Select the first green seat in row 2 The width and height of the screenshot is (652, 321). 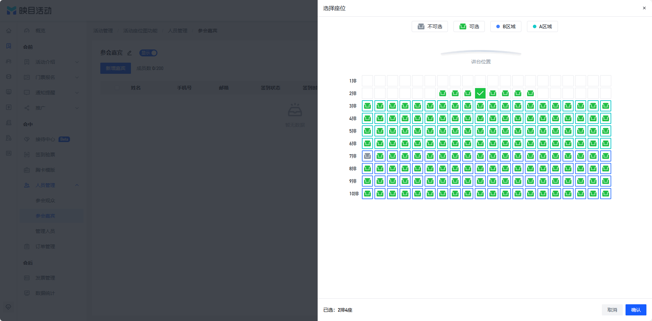[x=443, y=93]
